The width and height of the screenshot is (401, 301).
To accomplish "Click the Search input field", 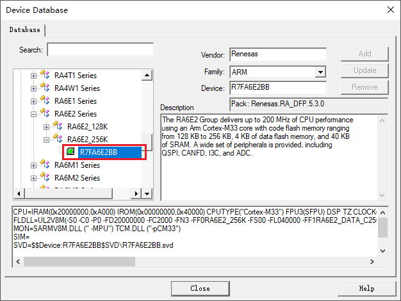I will (101, 49).
